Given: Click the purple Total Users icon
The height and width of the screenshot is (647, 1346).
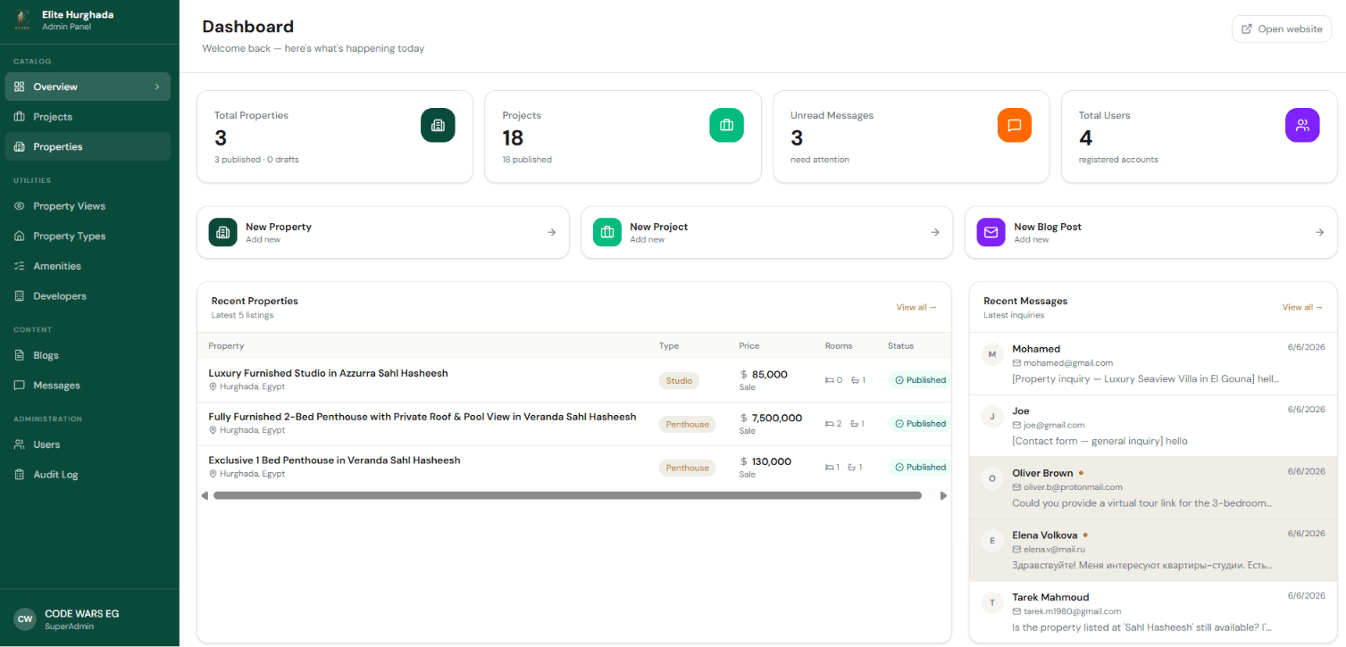Looking at the screenshot, I should tap(1302, 125).
